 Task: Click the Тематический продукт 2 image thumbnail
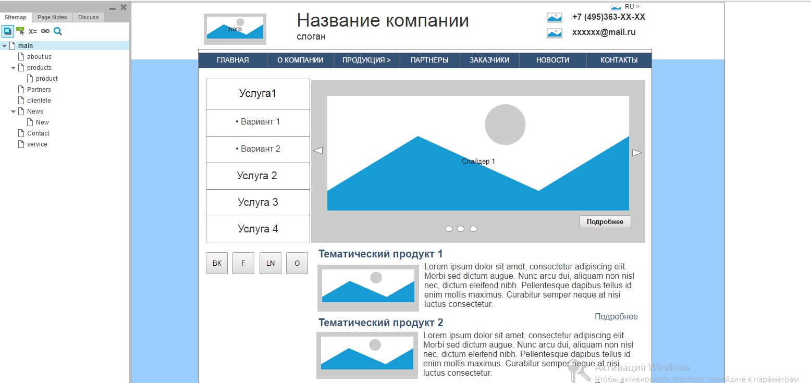pyautogui.click(x=367, y=355)
